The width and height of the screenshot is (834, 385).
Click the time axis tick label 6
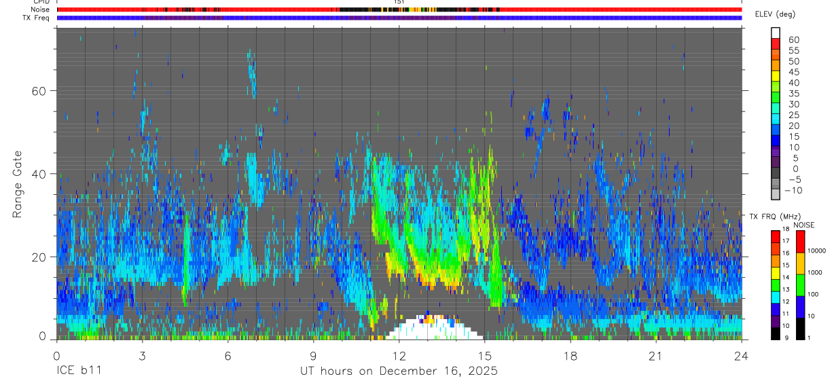(x=228, y=355)
